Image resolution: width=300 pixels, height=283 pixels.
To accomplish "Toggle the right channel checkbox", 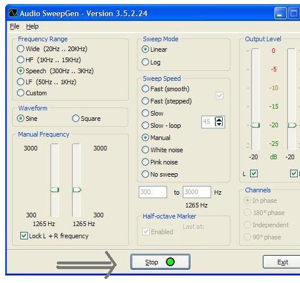I will 294,174.
